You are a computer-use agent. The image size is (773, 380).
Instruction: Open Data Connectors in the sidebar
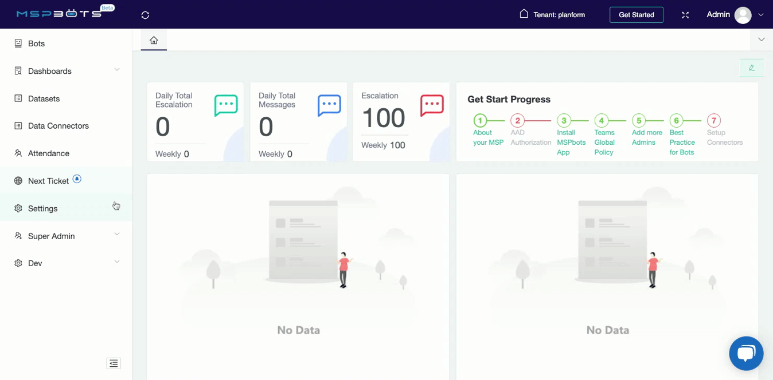click(x=66, y=126)
